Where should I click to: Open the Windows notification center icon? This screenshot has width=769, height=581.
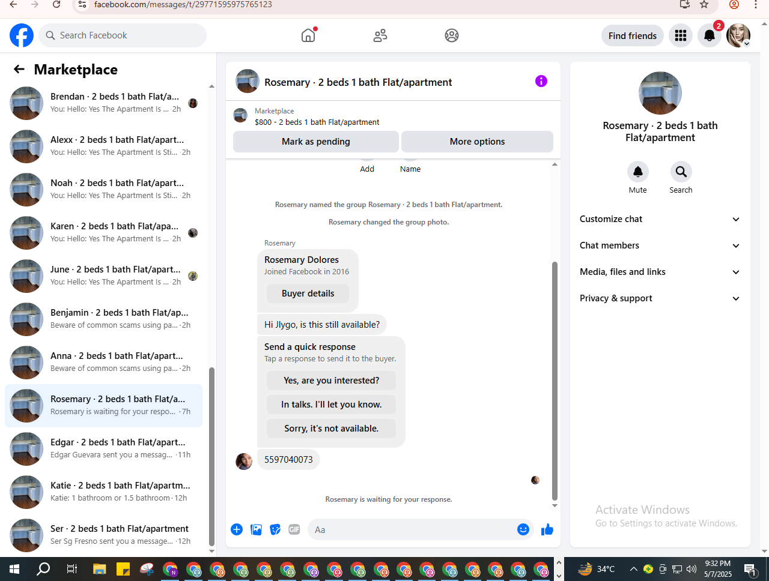[x=749, y=569]
